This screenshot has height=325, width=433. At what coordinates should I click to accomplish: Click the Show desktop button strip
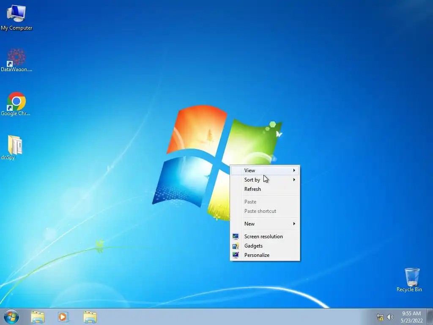430,317
